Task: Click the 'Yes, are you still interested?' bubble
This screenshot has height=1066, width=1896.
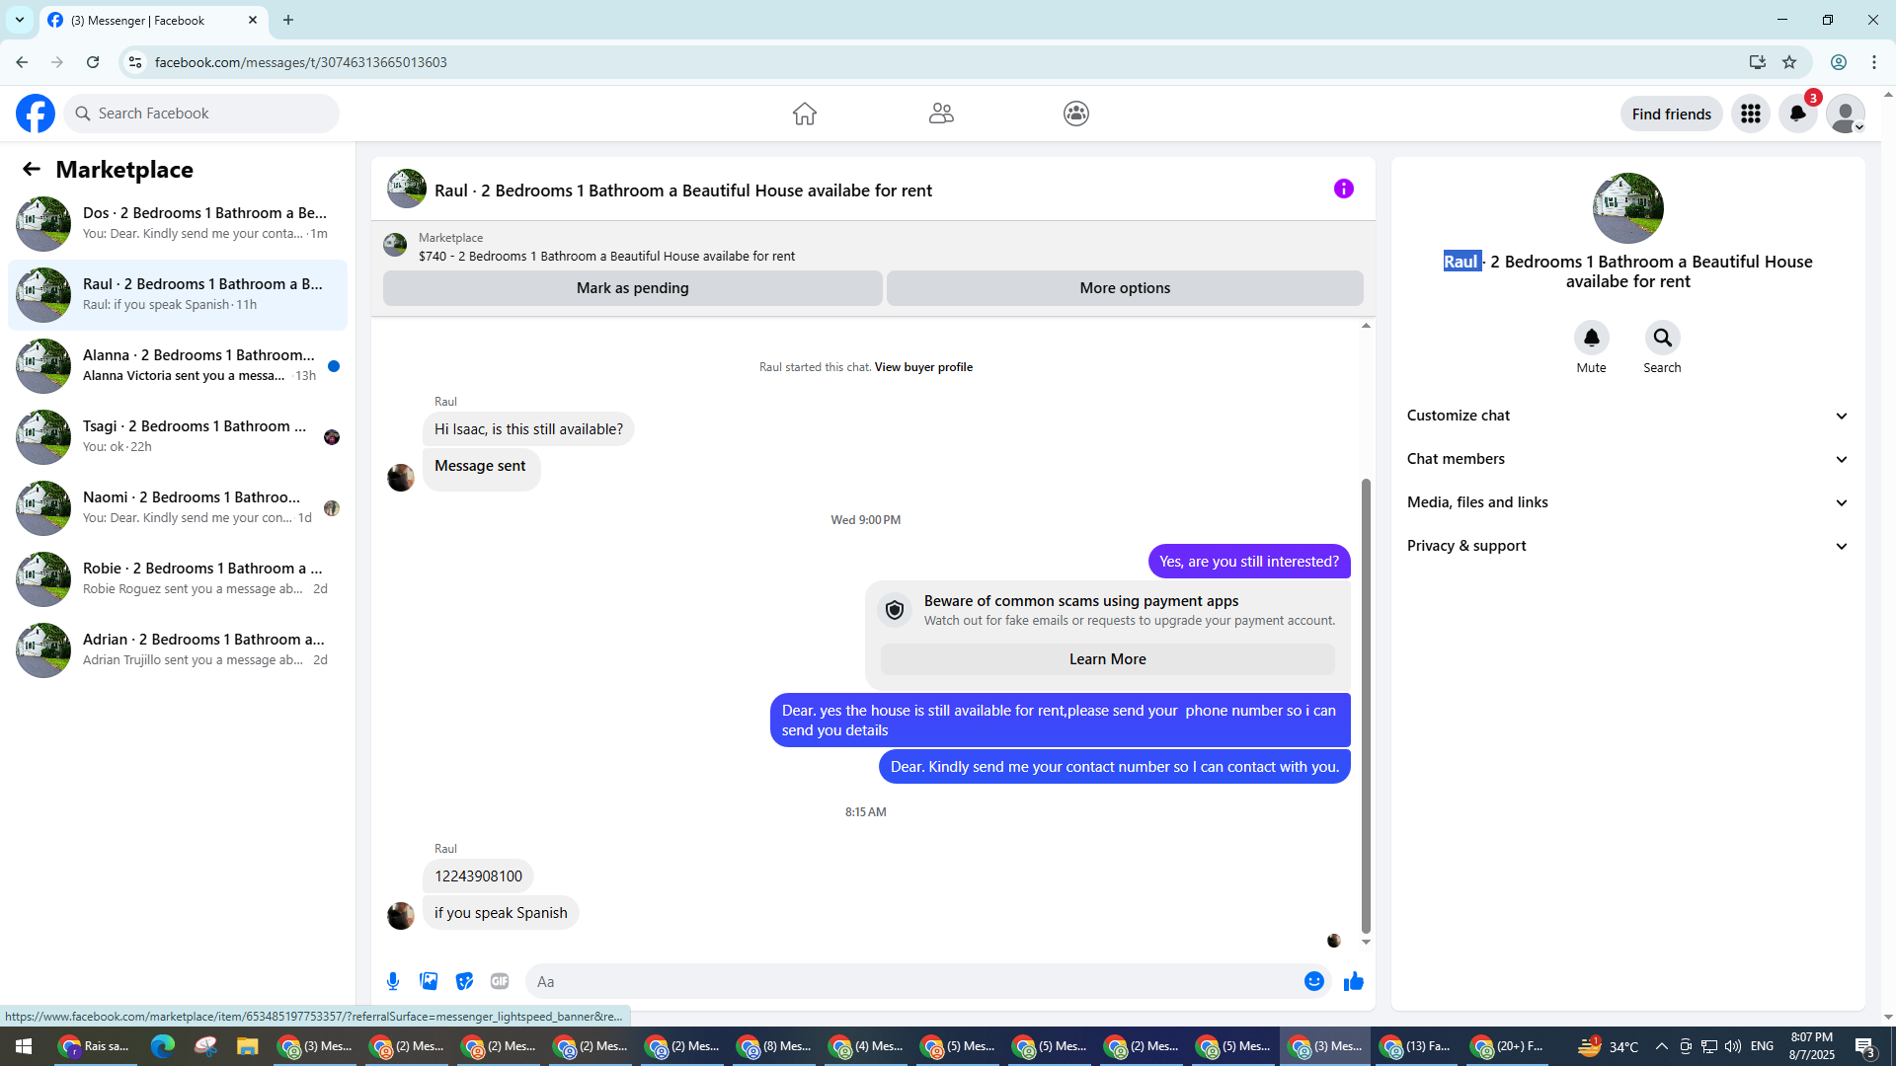Action: click(1249, 562)
